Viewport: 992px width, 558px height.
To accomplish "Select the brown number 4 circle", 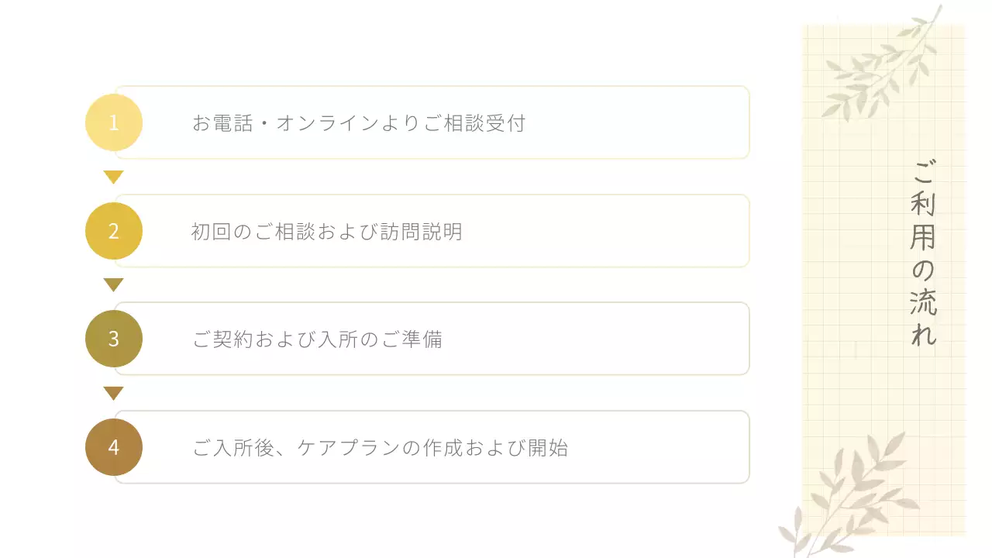I will coord(114,447).
